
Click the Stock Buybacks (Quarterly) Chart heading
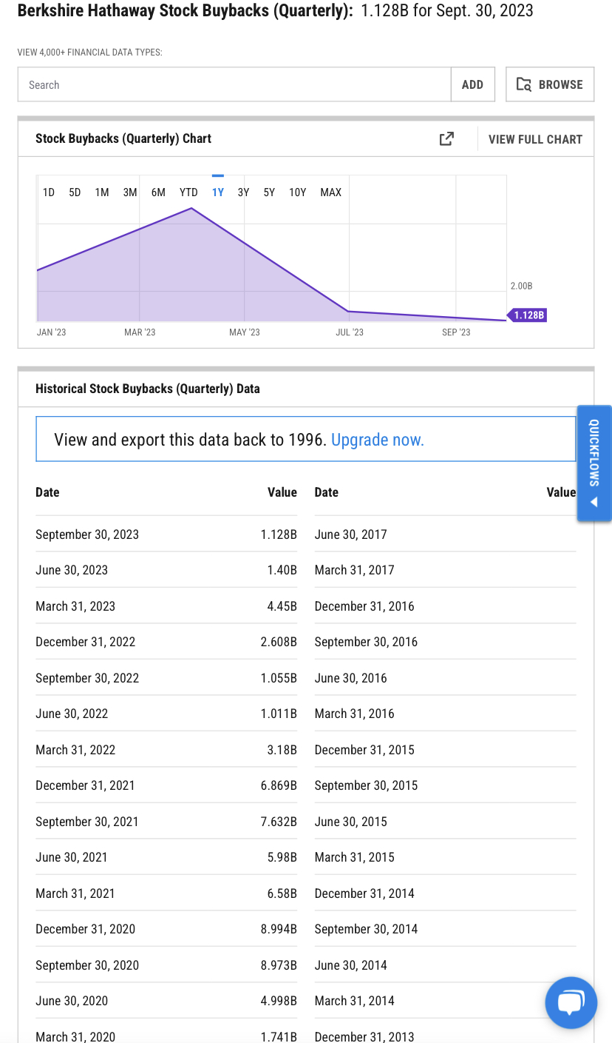click(123, 138)
